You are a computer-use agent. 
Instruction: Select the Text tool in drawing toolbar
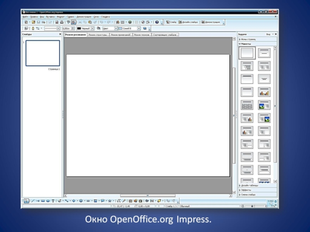click(53, 201)
